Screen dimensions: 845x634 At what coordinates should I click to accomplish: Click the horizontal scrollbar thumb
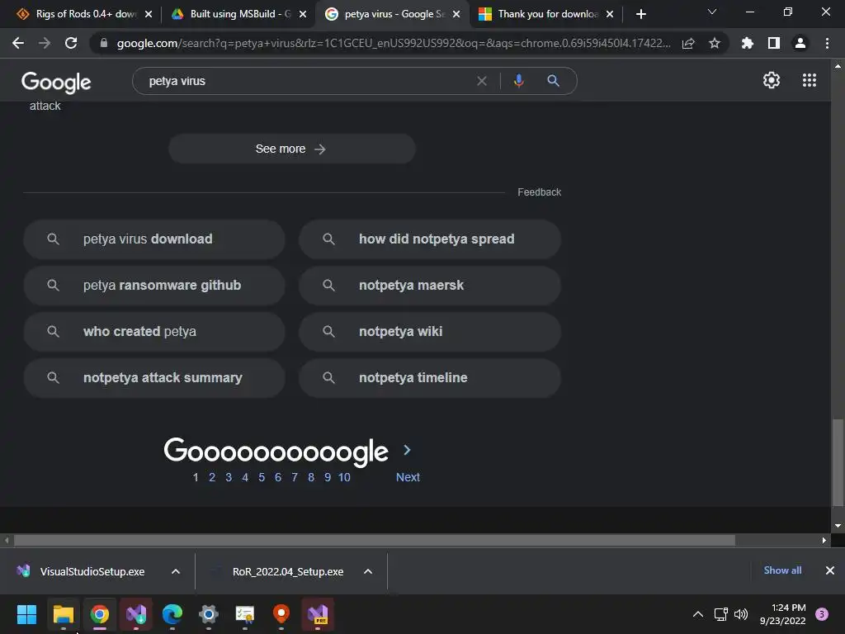pos(375,540)
